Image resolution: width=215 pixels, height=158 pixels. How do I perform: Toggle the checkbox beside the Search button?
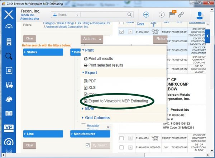coord(87,145)
